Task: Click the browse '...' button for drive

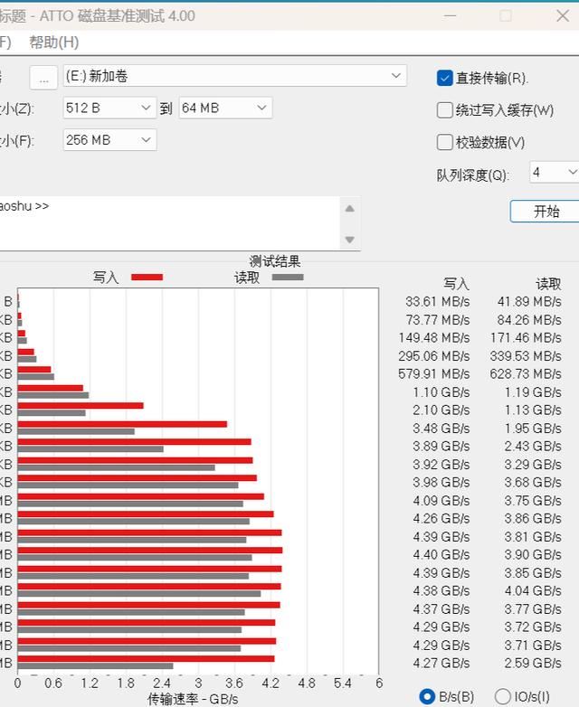Action: (x=43, y=77)
